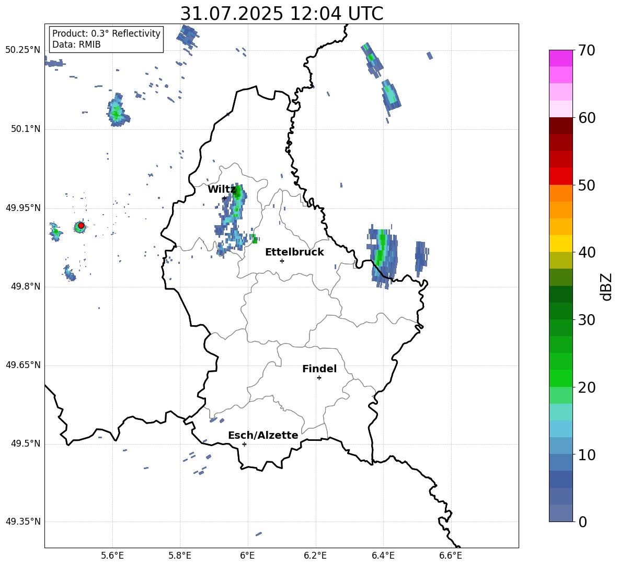Click the yellow colorbar segment at 40
Image resolution: width=619 pixels, height=566 pixels.
click(560, 243)
